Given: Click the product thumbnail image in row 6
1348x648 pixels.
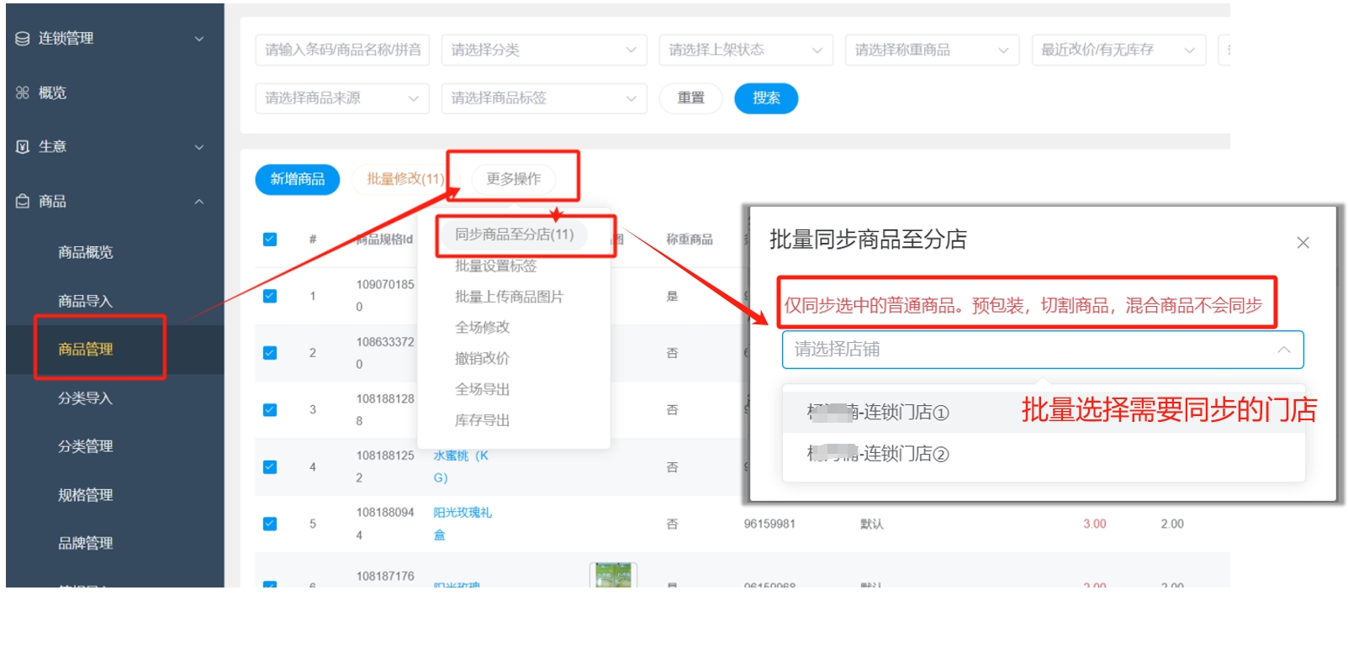Looking at the screenshot, I should pyautogui.click(x=613, y=576).
